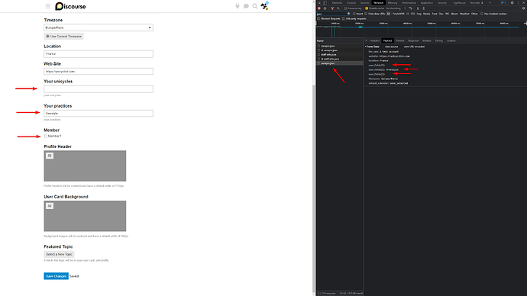Clear the network filter text box

click(x=348, y=14)
